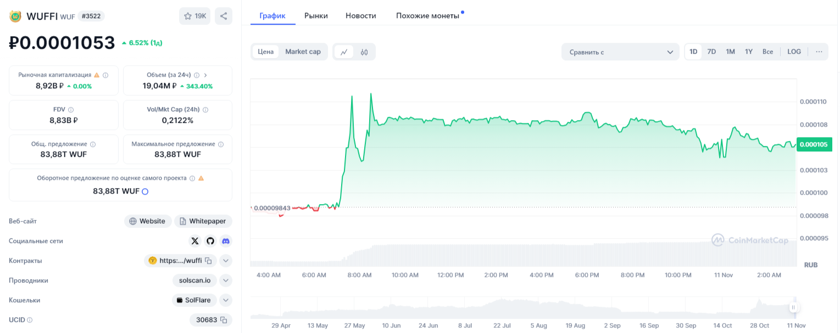The height and width of the screenshot is (333, 840).
Task: Open solscan.io explorer link
Action: point(194,280)
